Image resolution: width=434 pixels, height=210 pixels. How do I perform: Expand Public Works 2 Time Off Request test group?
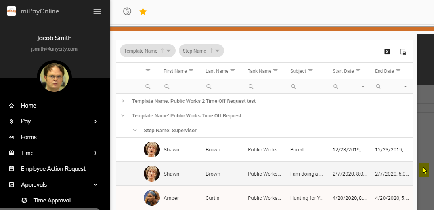tap(123, 101)
